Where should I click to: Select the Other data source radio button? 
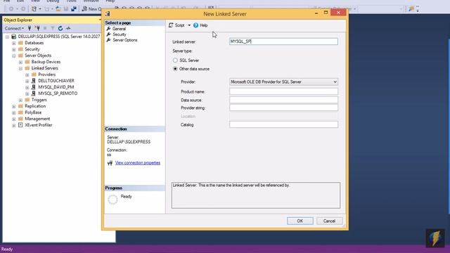point(175,69)
